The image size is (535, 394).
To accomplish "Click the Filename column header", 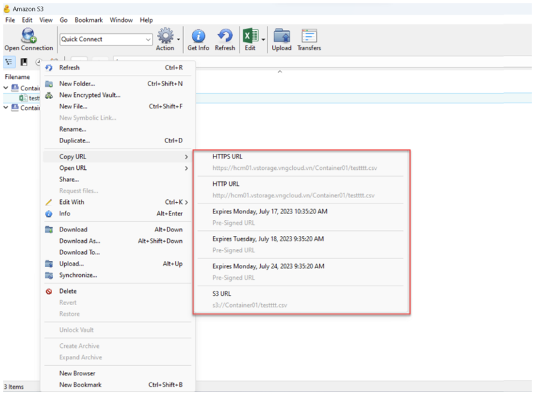I will coord(17,77).
